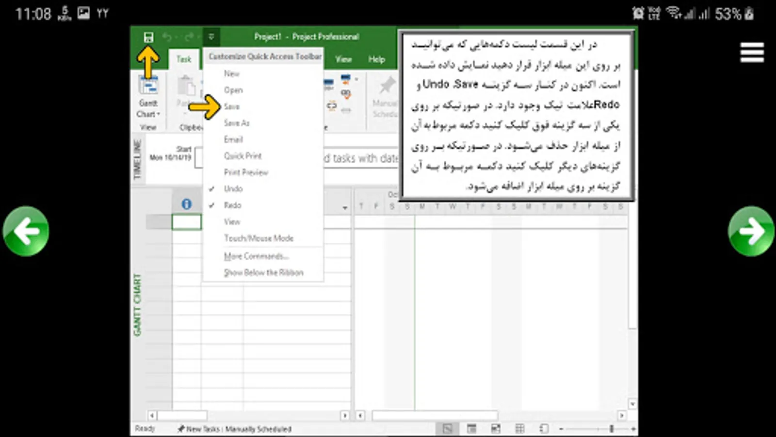Select Print Preview in the dropdown menu
Image resolution: width=776 pixels, height=437 pixels.
[x=246, y=172]
